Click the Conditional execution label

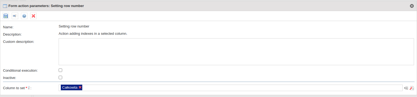[20, 70]
